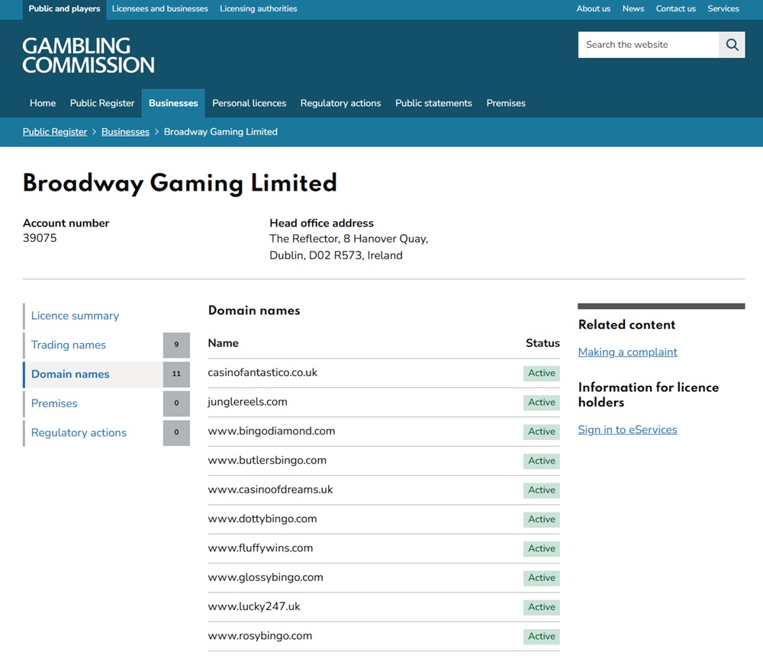Click the Broadway Gaming Limited heading

180,183
